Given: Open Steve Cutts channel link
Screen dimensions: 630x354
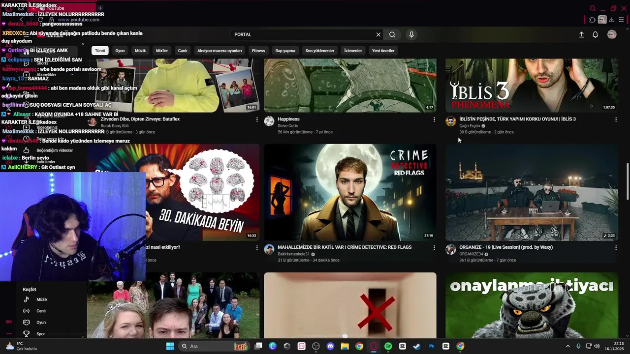Looking at the screenshot, I should point(287,126).
